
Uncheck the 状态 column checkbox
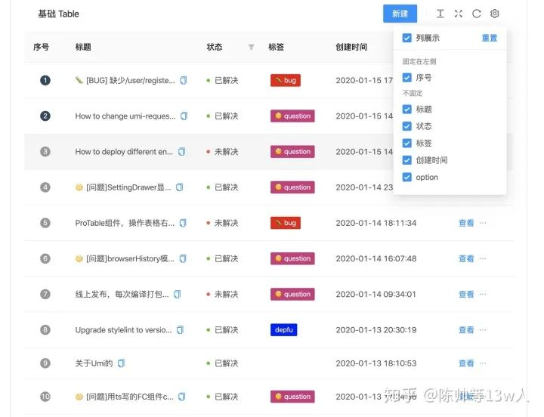point(406,126)
